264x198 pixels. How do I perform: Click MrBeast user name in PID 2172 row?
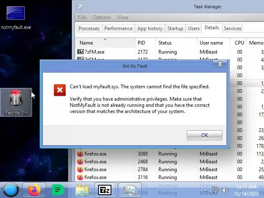tap(208, 52)
